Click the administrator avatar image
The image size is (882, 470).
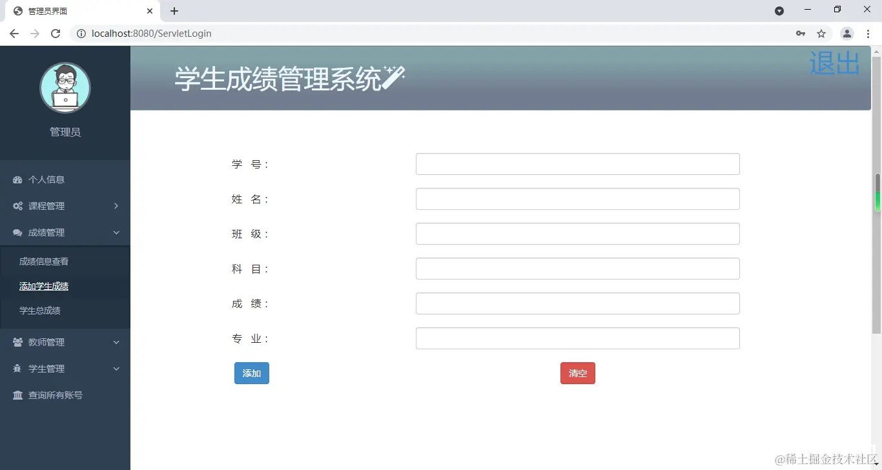pyautogui.click(x=65, y=88)
